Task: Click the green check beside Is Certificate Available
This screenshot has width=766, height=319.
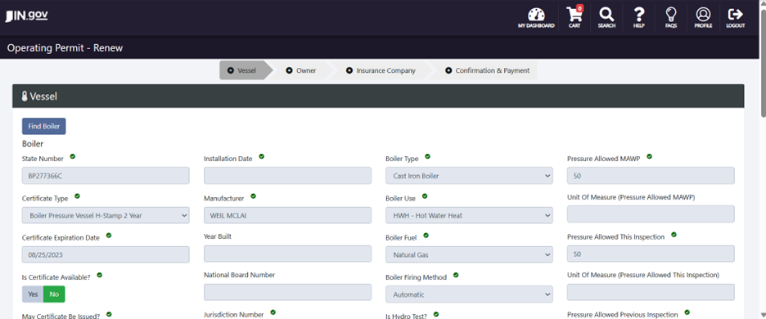Action: coord(99,275)
